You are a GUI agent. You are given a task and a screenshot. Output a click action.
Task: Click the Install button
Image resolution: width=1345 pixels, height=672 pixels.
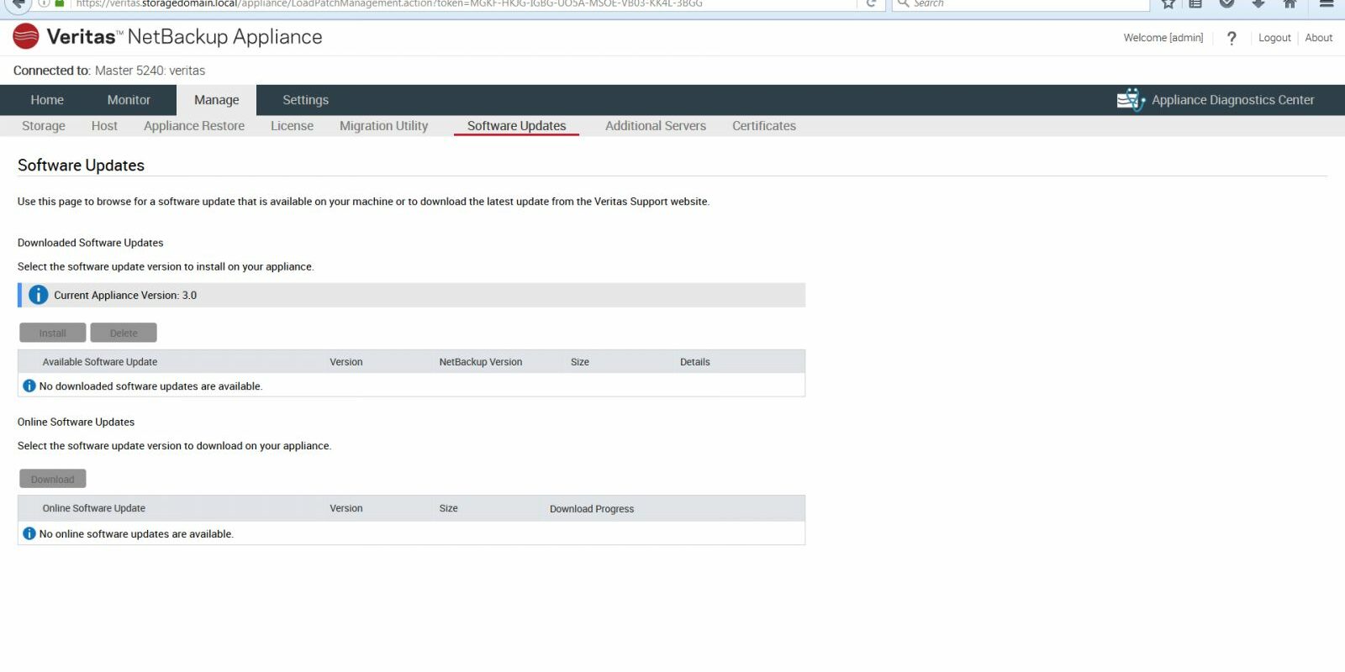52,333
